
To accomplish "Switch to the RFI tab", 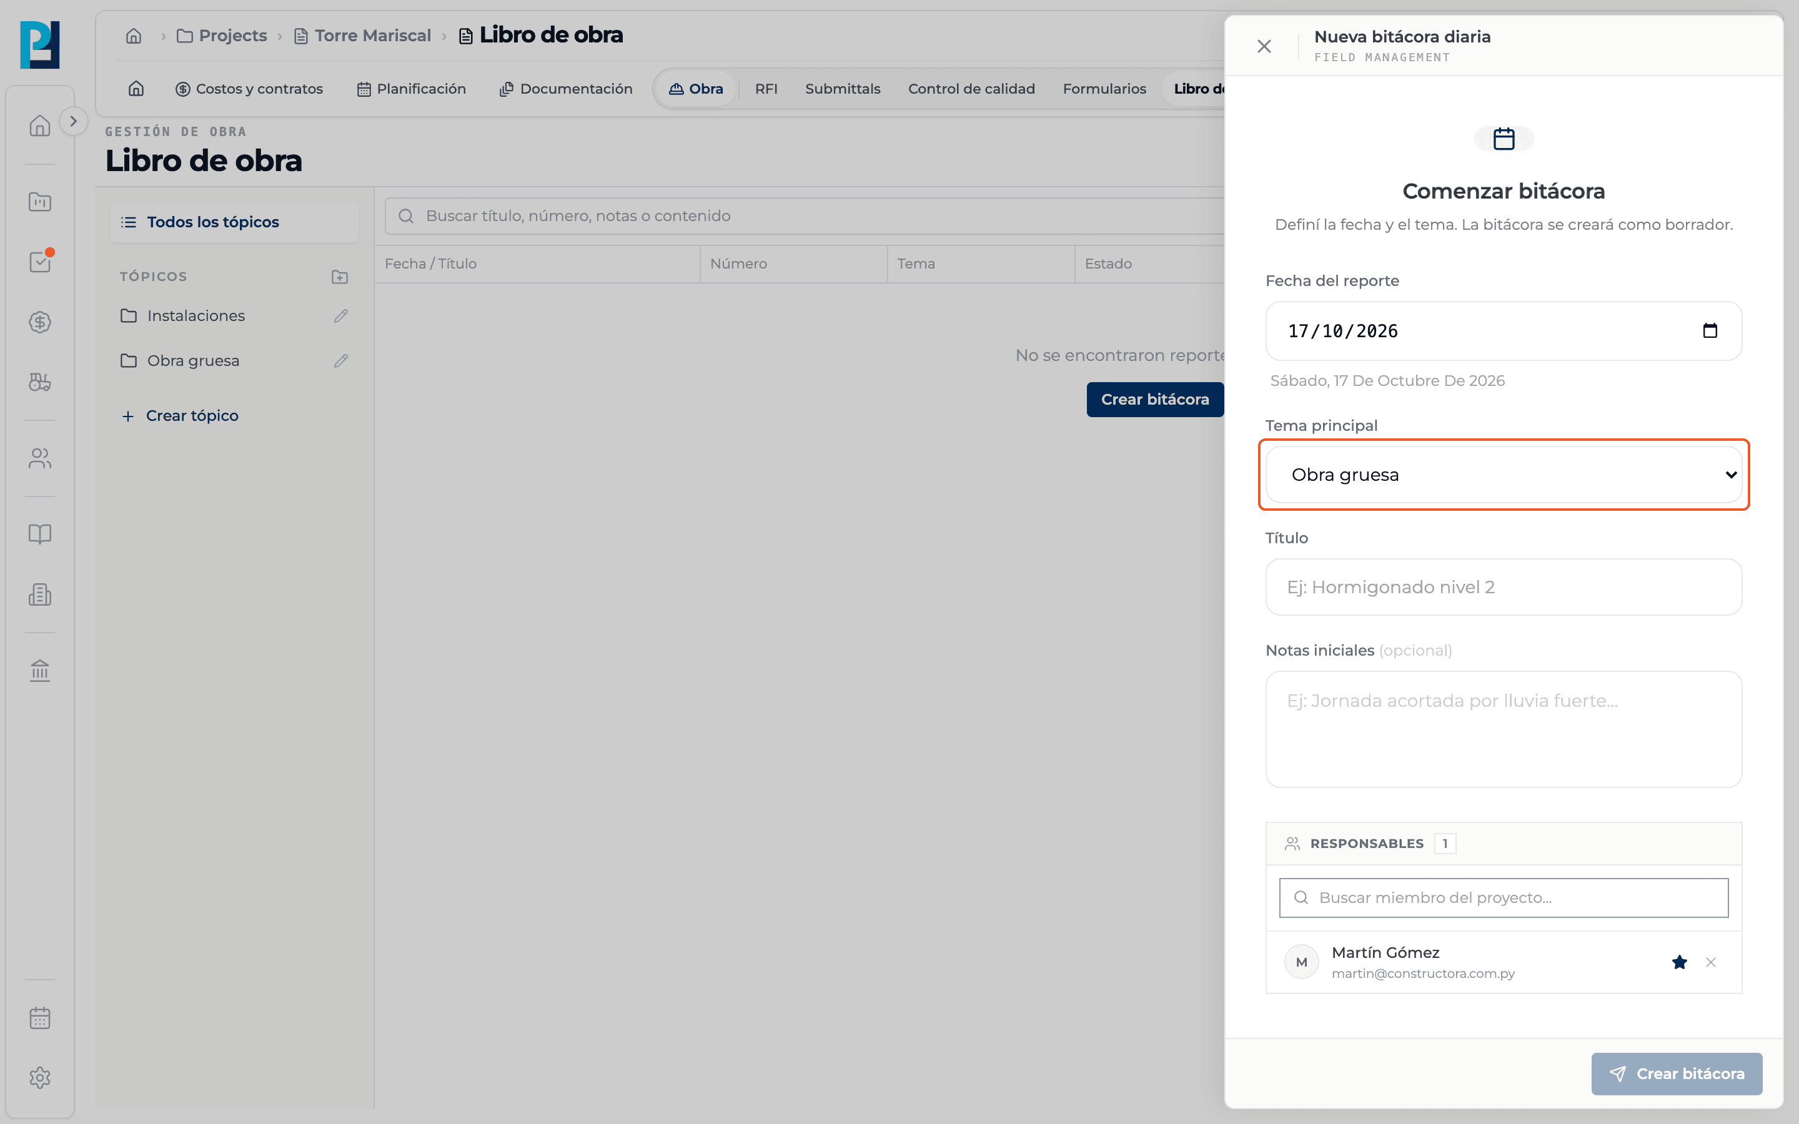I will [766, 89].
